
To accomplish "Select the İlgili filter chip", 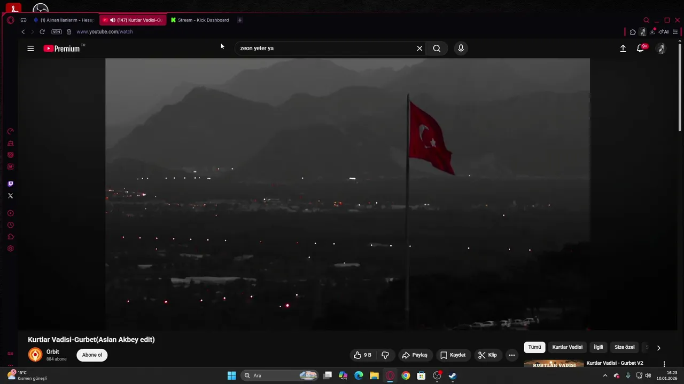I will (598, 347).
